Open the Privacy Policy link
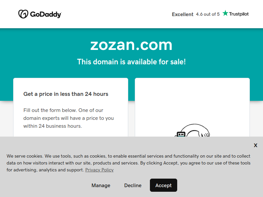 (x=99, y=170)
